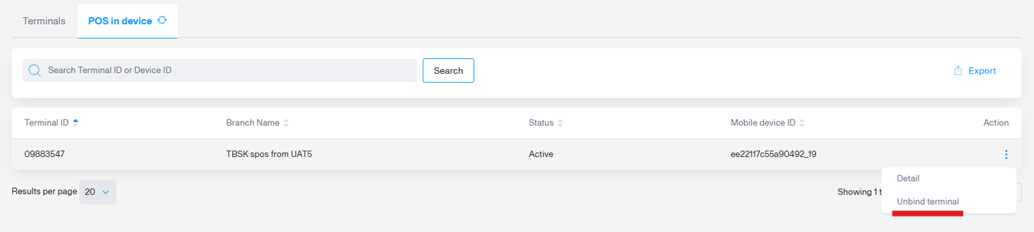Focus the Search Terminal ID or Device ID field
The width and height of the screenshot is (1034, 232).
[x=219, y=71]
